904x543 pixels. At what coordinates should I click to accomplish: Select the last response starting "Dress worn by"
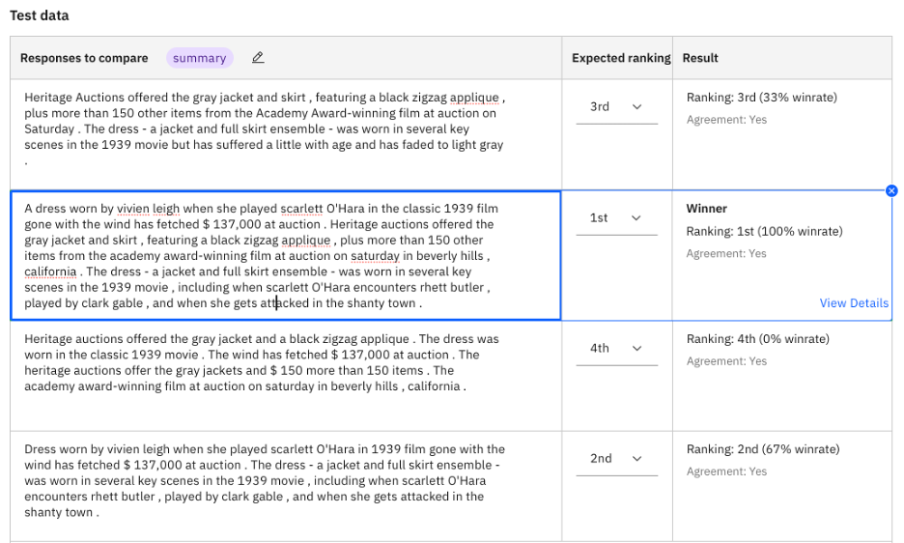265,480
